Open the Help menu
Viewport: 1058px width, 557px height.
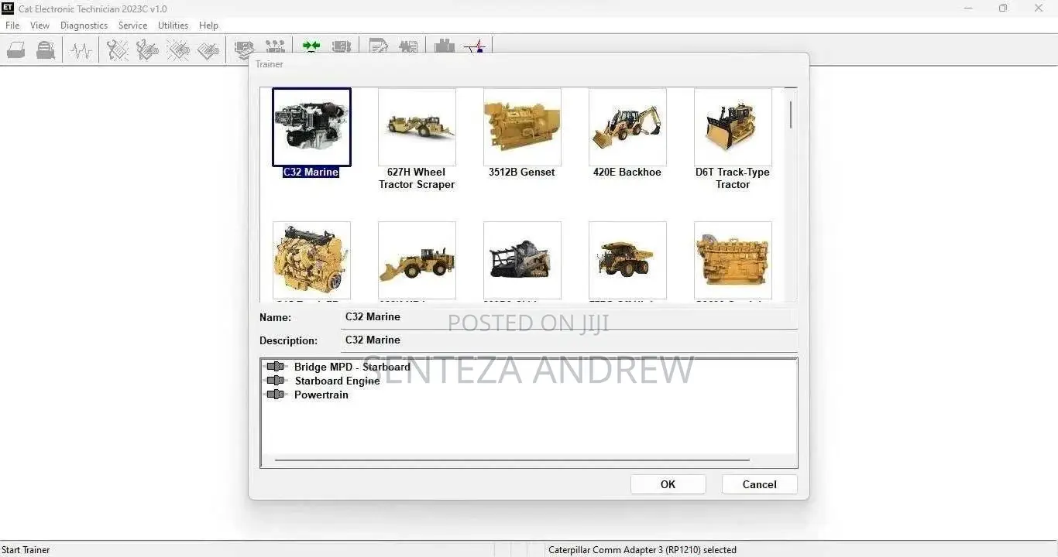pyautogui.click(x=208, y=26)
